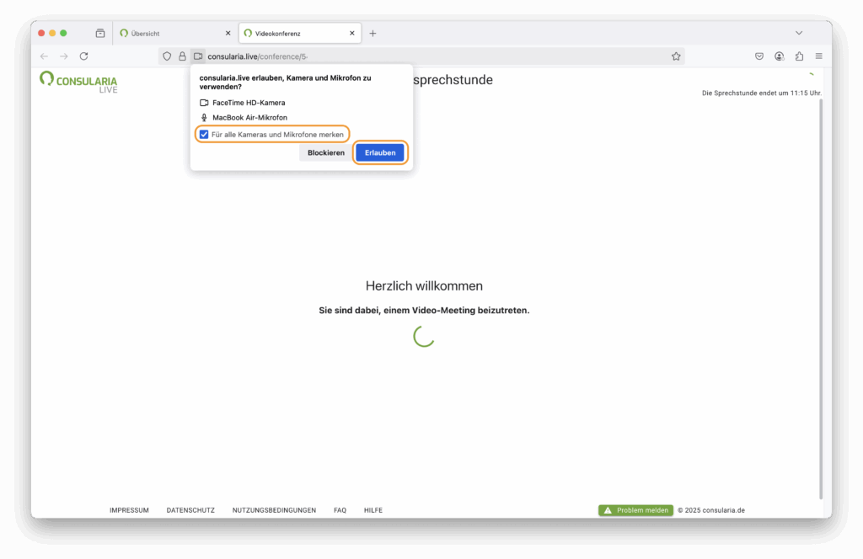Click 'Die Sprechstunde endet um 11:15 Uhr' text

point(761,93)
